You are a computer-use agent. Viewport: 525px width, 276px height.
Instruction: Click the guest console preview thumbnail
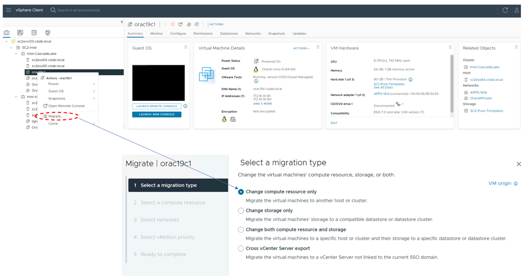158,83
